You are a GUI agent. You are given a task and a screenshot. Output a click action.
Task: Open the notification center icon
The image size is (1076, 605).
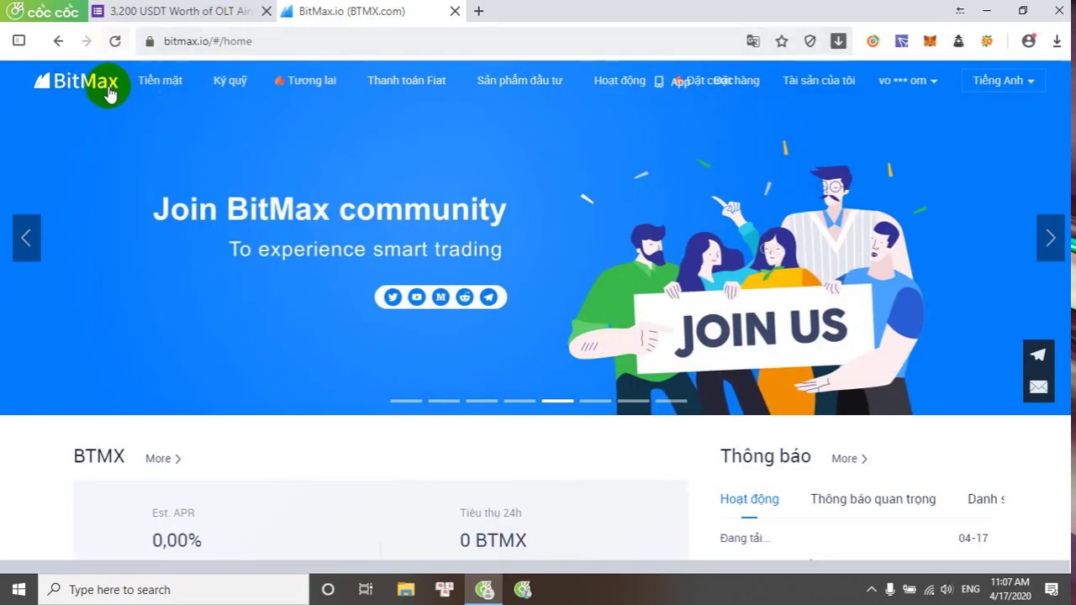(x=1051, y=589)
